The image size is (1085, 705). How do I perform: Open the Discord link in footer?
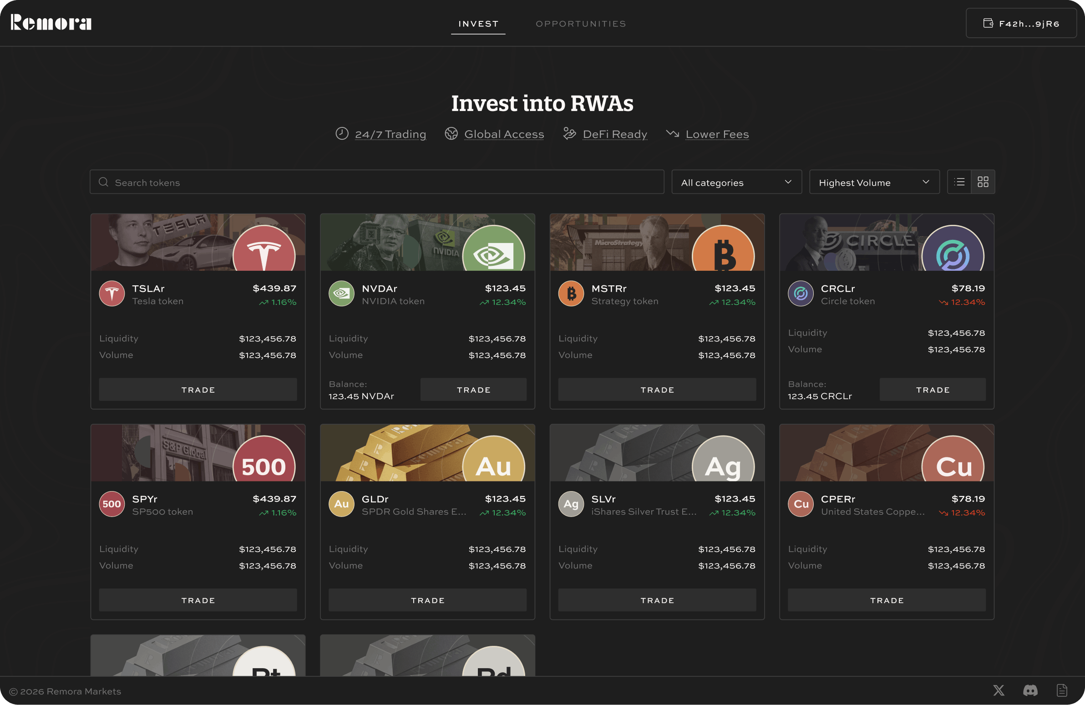pos(1030,690)
